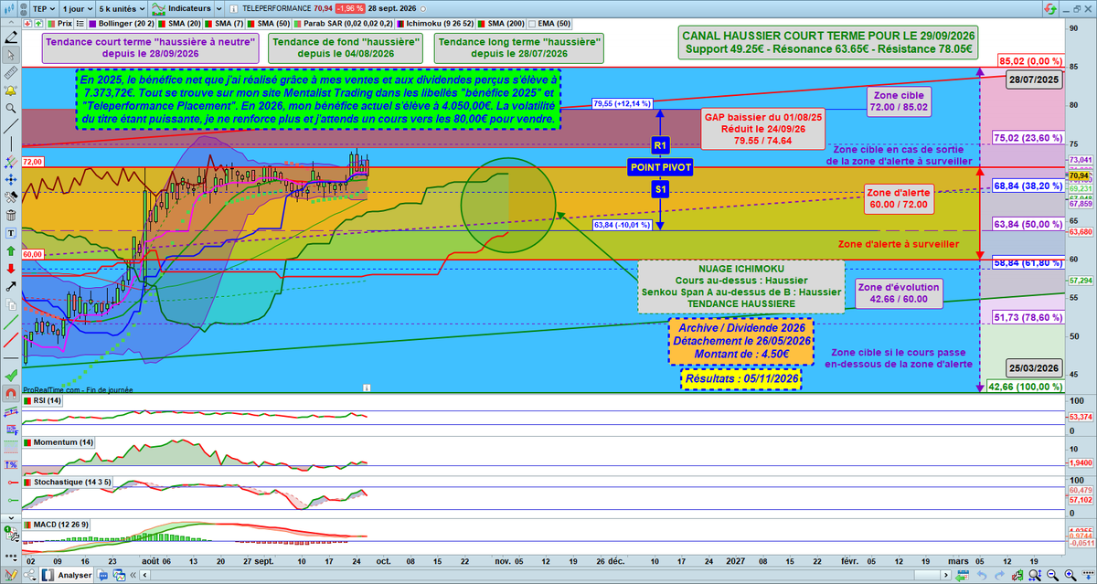Image resolution: width=1097 pixels, height=584 pixels.
Task: Click the list icon next to Prix
Action: (80, 23)
